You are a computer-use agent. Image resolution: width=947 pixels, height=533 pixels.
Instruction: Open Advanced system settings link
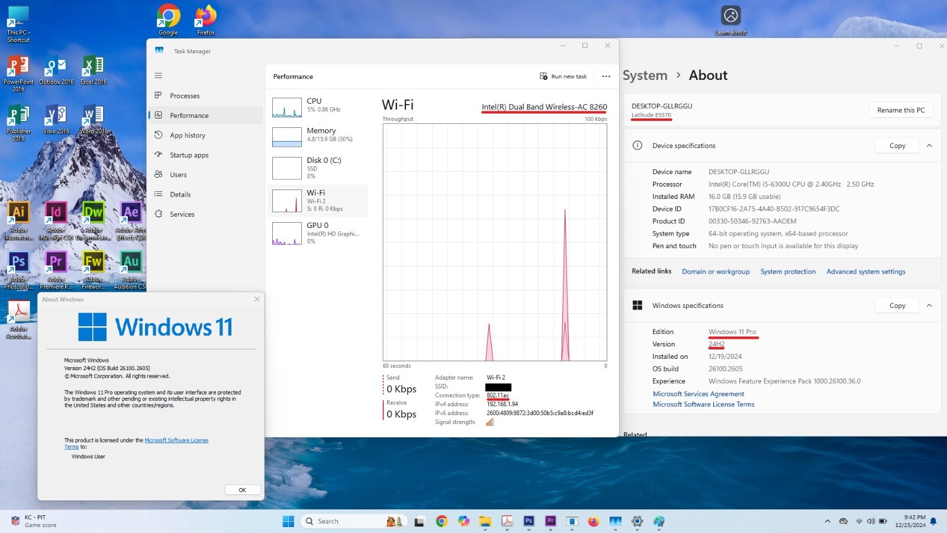coord(866,272)
